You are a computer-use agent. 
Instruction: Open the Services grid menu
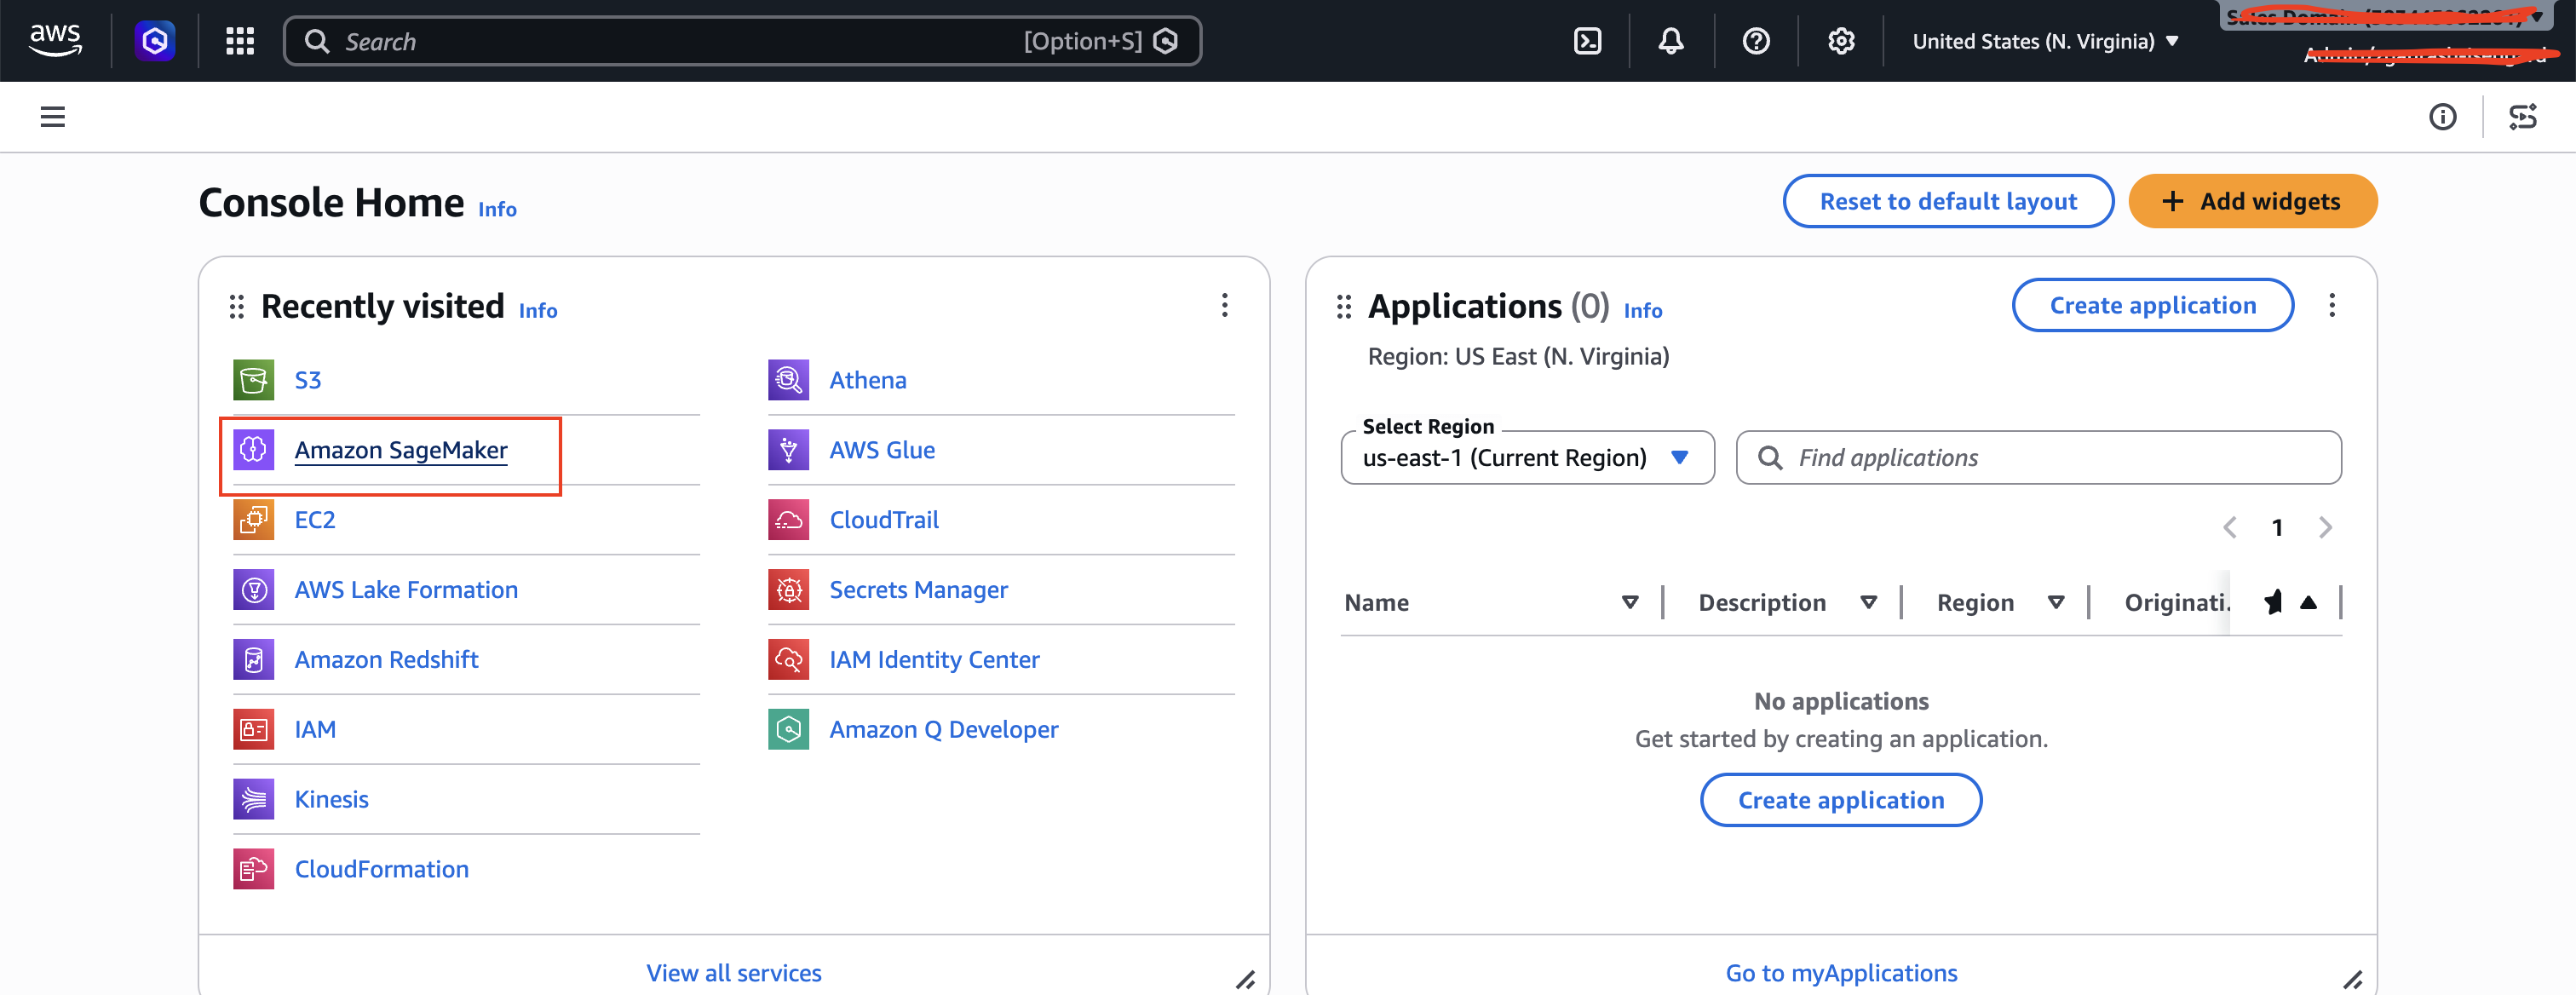point(240,41)
